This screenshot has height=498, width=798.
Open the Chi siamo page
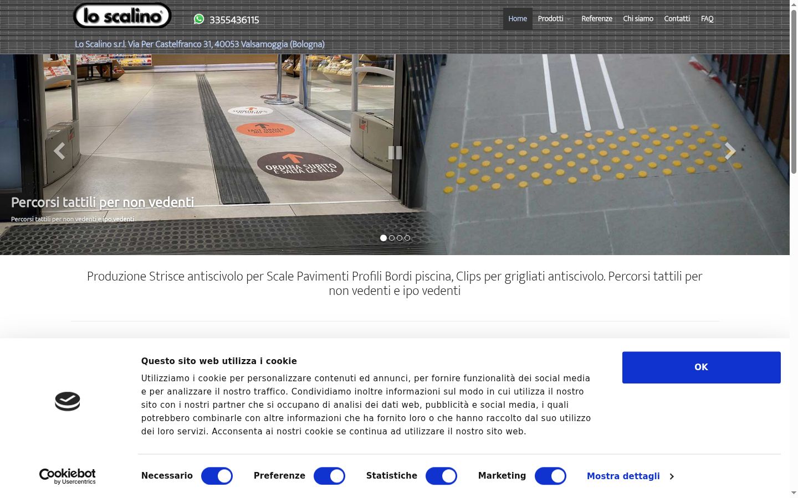coord(638,19)
